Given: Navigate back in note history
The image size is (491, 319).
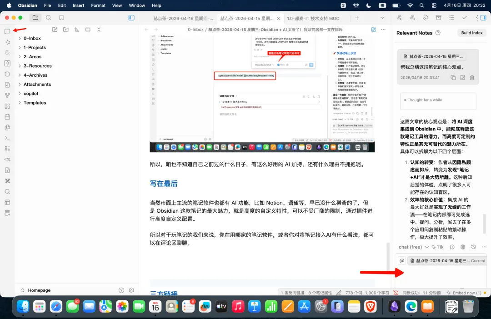Looking at the screenshot, I should point(146,30).
